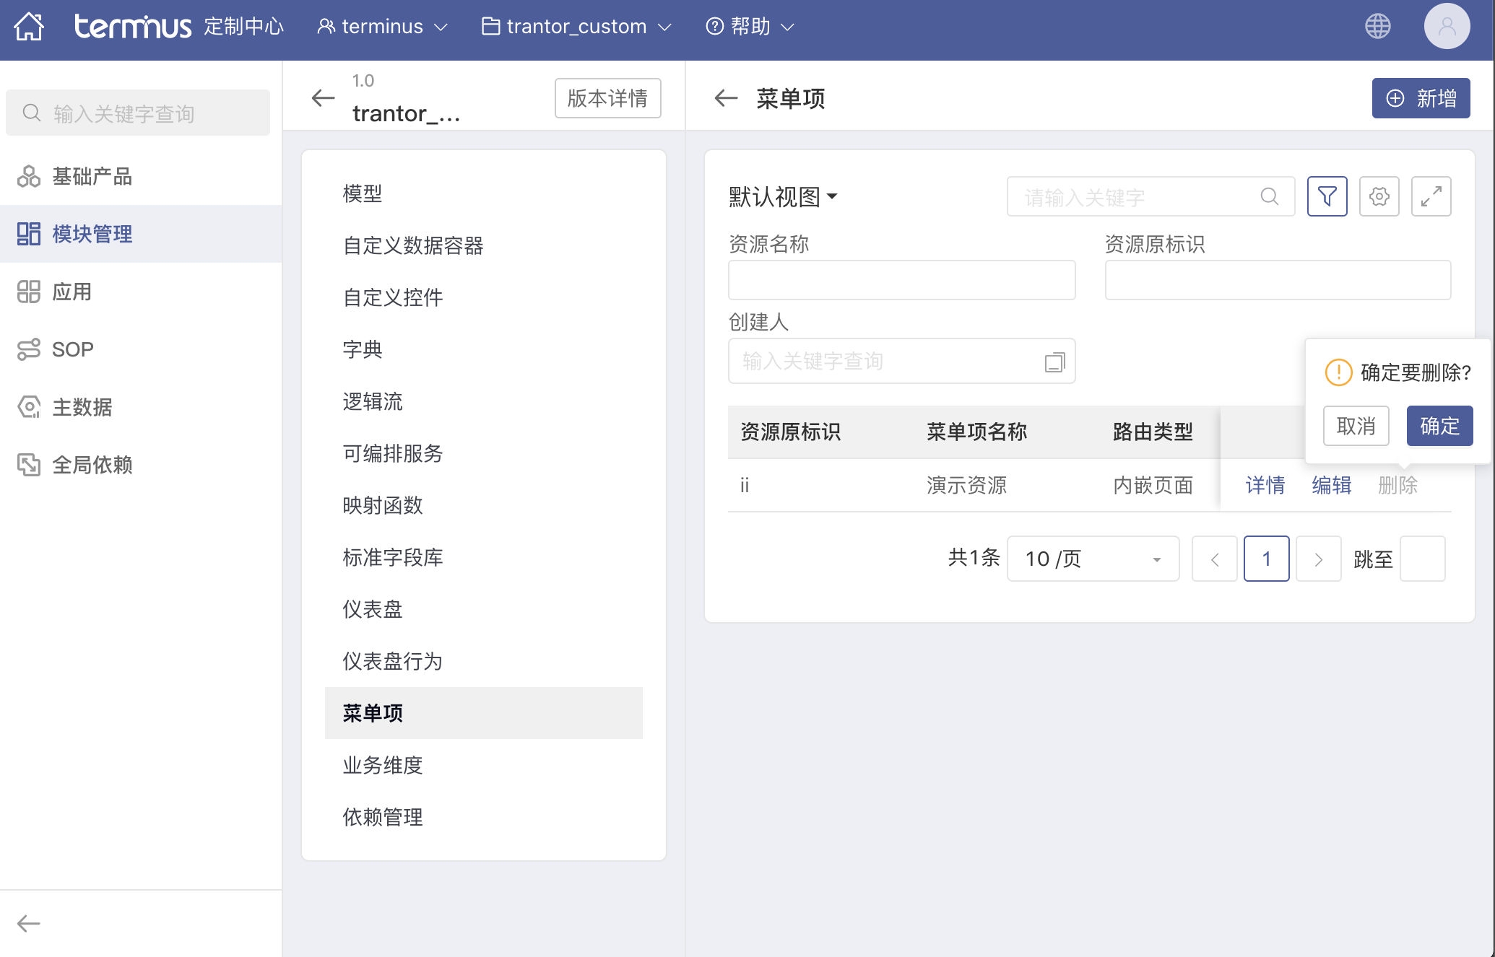Select 逻辑流 in module list
The image size is (1495, 957).
483,401
